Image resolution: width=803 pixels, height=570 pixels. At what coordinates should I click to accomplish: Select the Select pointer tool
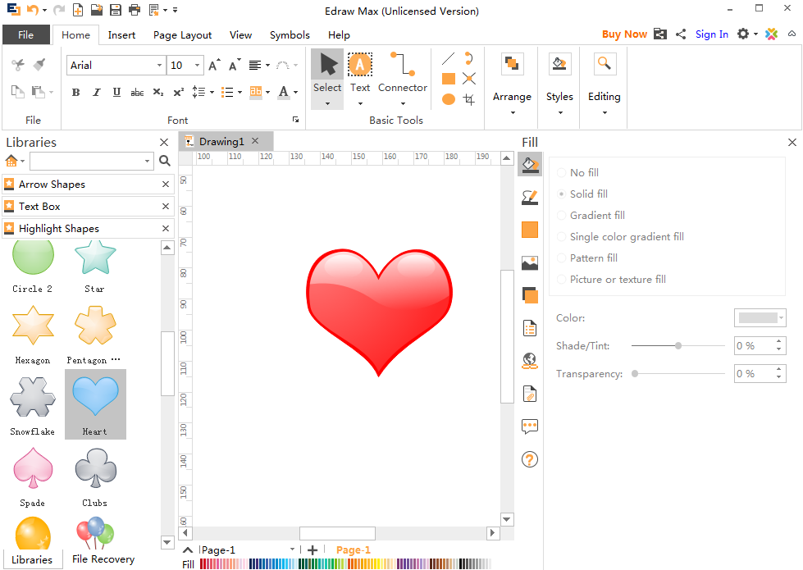327,79
